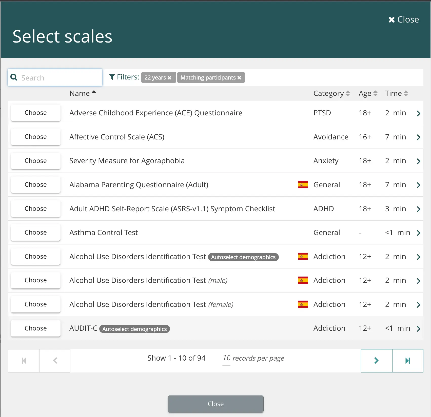The width and height of the screenshot is (431, 417).
Task: Return to the first page of results
Action: click(24, 361)
